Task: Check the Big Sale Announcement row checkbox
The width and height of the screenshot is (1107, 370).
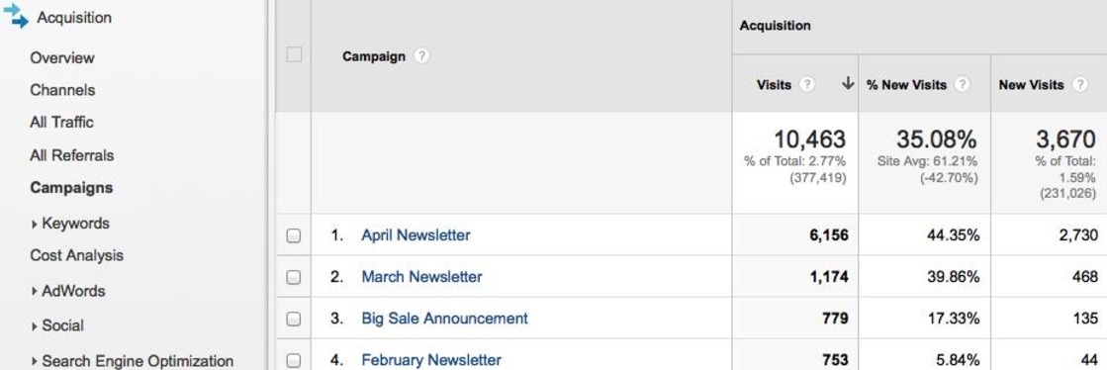Action: pos(293,320)
